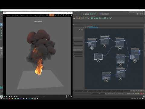The image size is (145, 109).
Task: Open the highlighted dropdown field in Maya status line
Action: point(105,14)
